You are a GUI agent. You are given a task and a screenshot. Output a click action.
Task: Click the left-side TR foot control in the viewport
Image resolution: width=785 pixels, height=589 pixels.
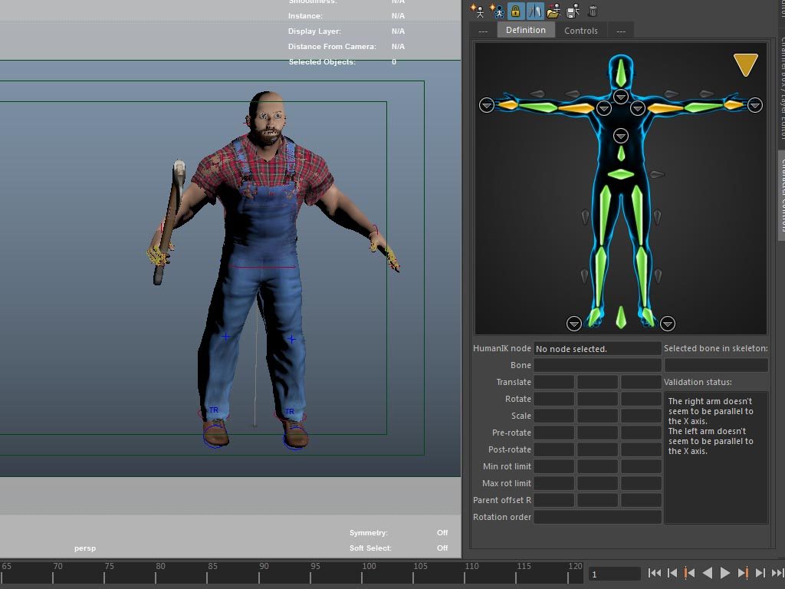[x=214, y=410]
